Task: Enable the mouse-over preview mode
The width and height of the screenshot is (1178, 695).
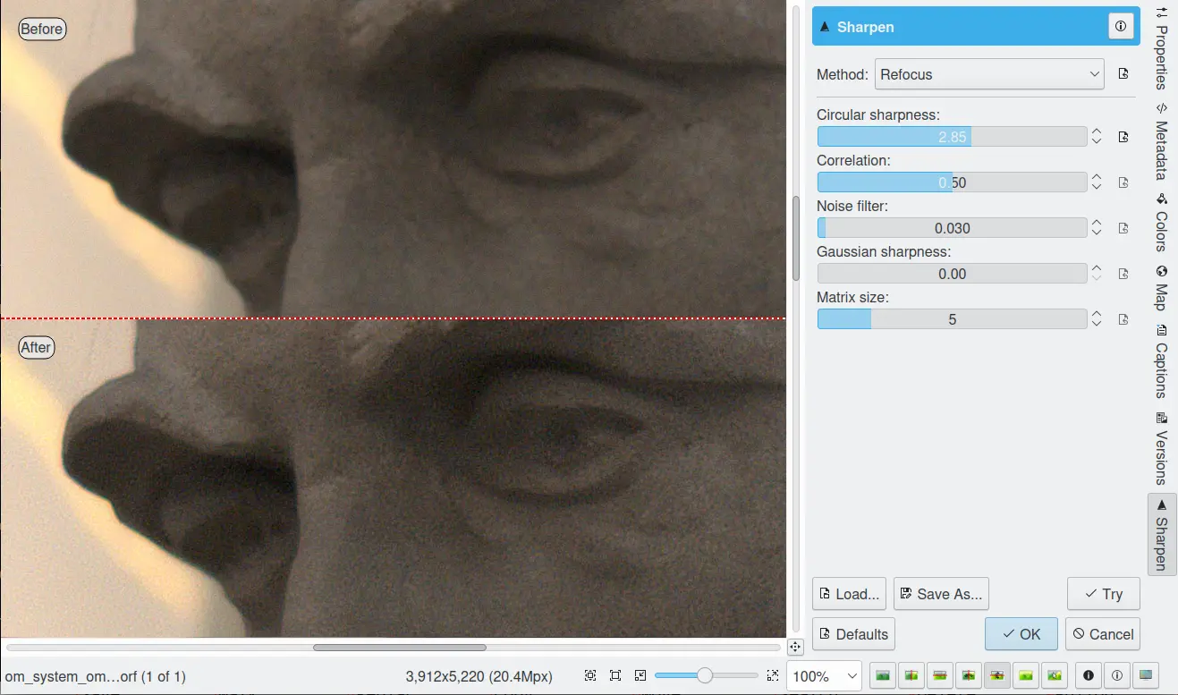Action: 1055,675
